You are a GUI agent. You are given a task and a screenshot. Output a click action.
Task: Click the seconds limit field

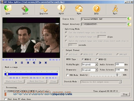click(x=73, y=45)
